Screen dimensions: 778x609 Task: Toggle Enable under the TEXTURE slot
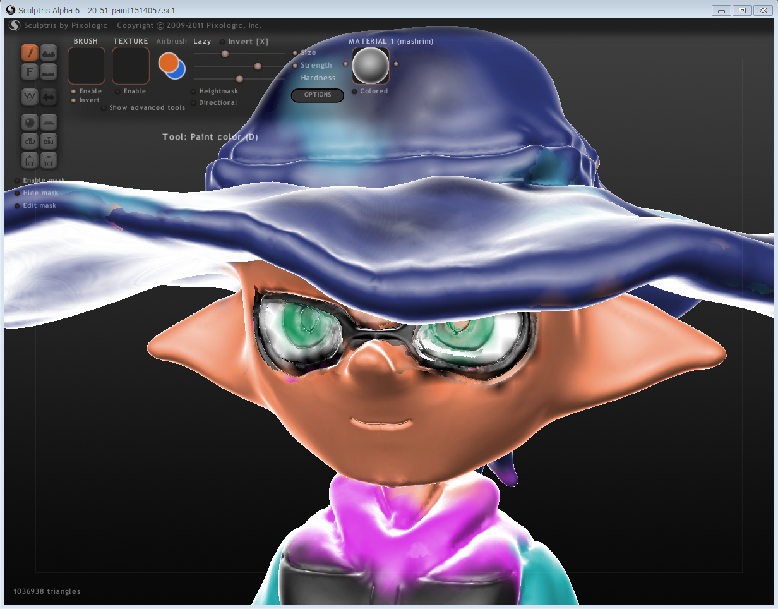[x=131, y=92]
